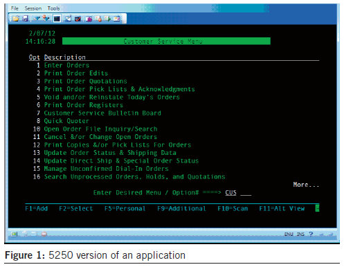Image resolution: width=344 pixels, height=267 pixels.
Task: Click Print Copies &/or Pick Lists For Orders
Action: [x=118, y=145]
